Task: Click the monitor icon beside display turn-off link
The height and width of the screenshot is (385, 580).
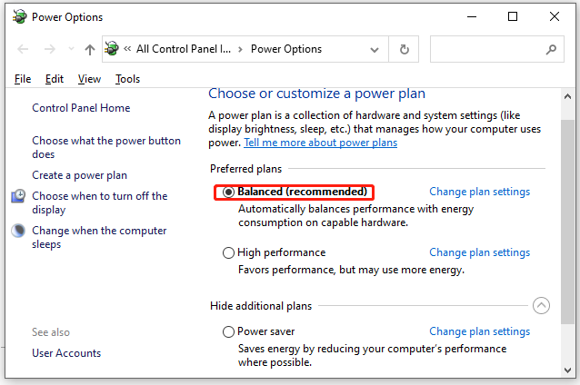Action: coord(19,196)
